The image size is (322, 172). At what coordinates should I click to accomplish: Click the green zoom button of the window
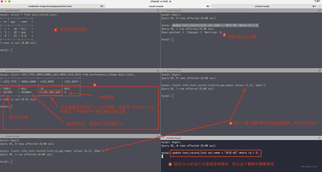pyautogui.click(x=9, y=1)
